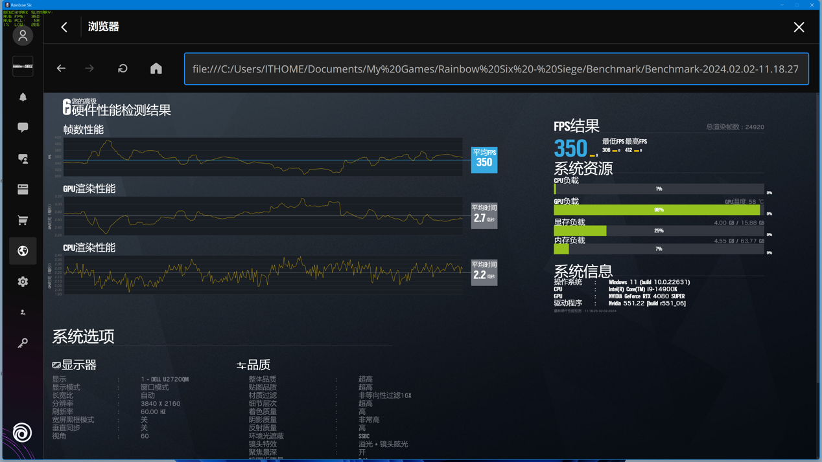This screenshot has height=462, width=822.
Task: Go back using the browser back arrow
Action: pyautogui.click(x=61, y=68)
